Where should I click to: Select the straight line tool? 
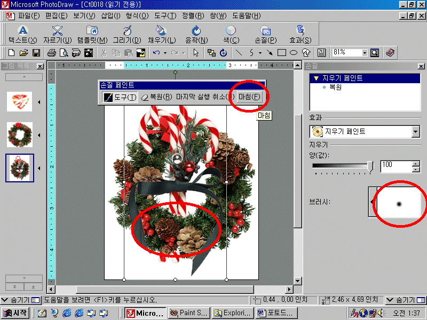click(x=239, y=52)
